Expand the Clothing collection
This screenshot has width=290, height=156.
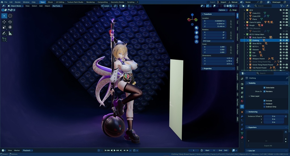[x=248, y=40]
